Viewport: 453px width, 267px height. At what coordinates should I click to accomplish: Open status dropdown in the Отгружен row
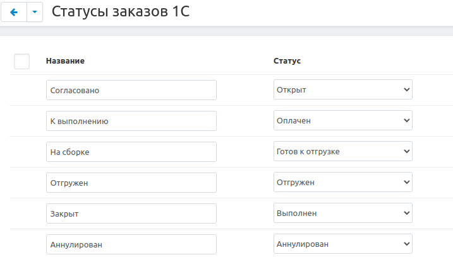(342, 182)
